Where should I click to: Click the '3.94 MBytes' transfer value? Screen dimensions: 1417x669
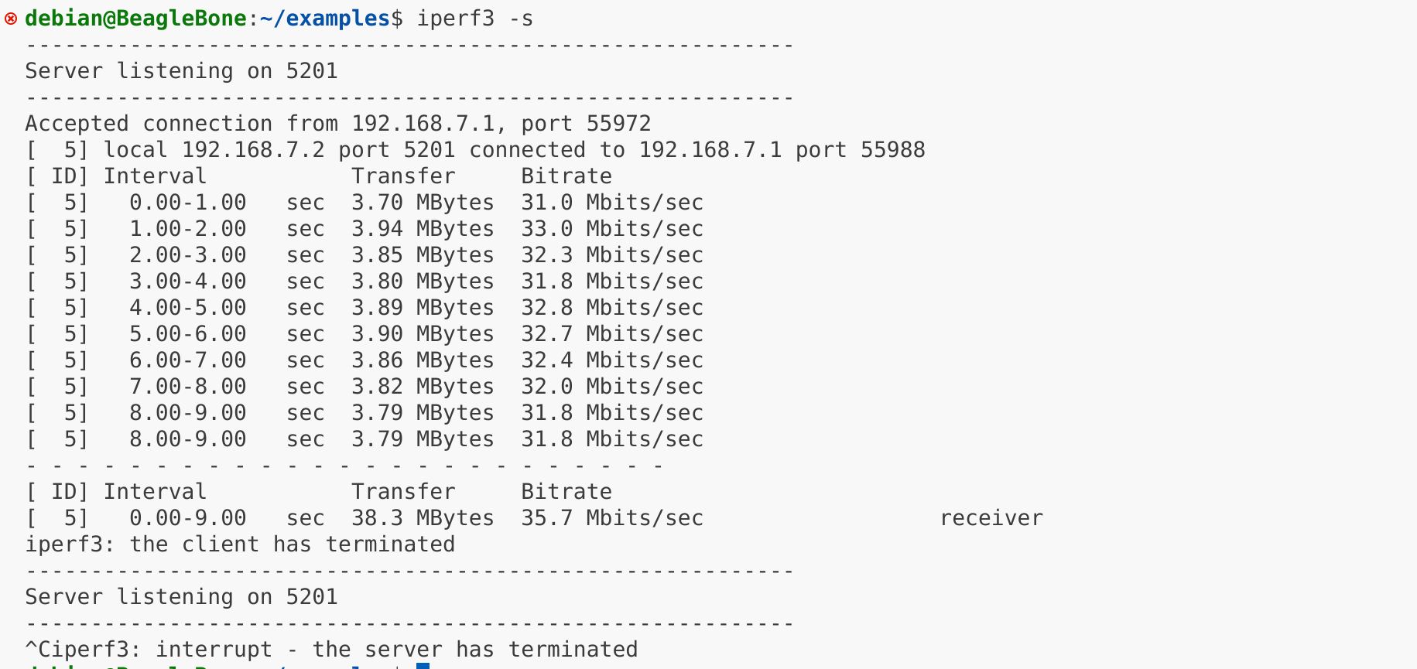[423, 229]
